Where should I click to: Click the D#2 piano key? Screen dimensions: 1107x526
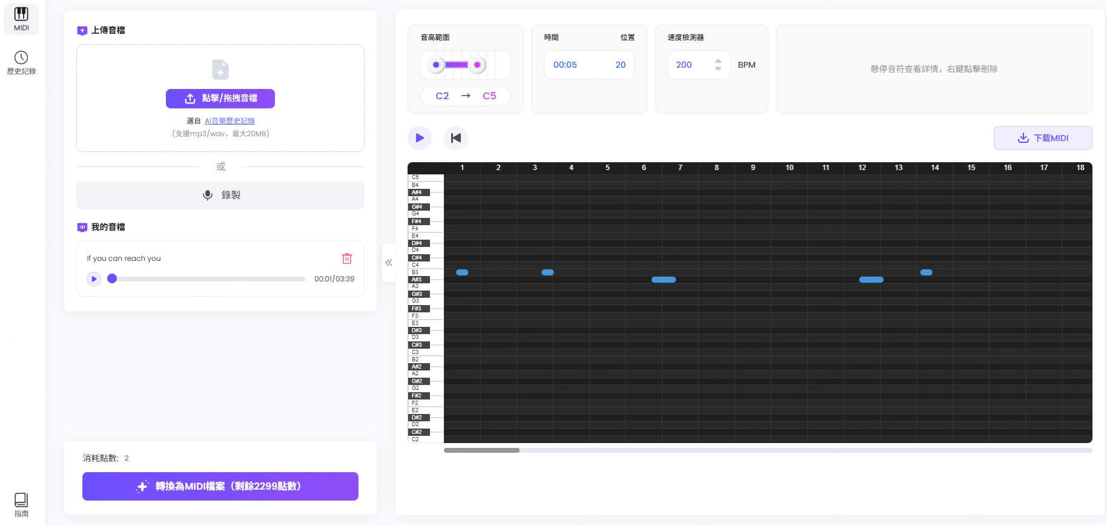[419, 418]
